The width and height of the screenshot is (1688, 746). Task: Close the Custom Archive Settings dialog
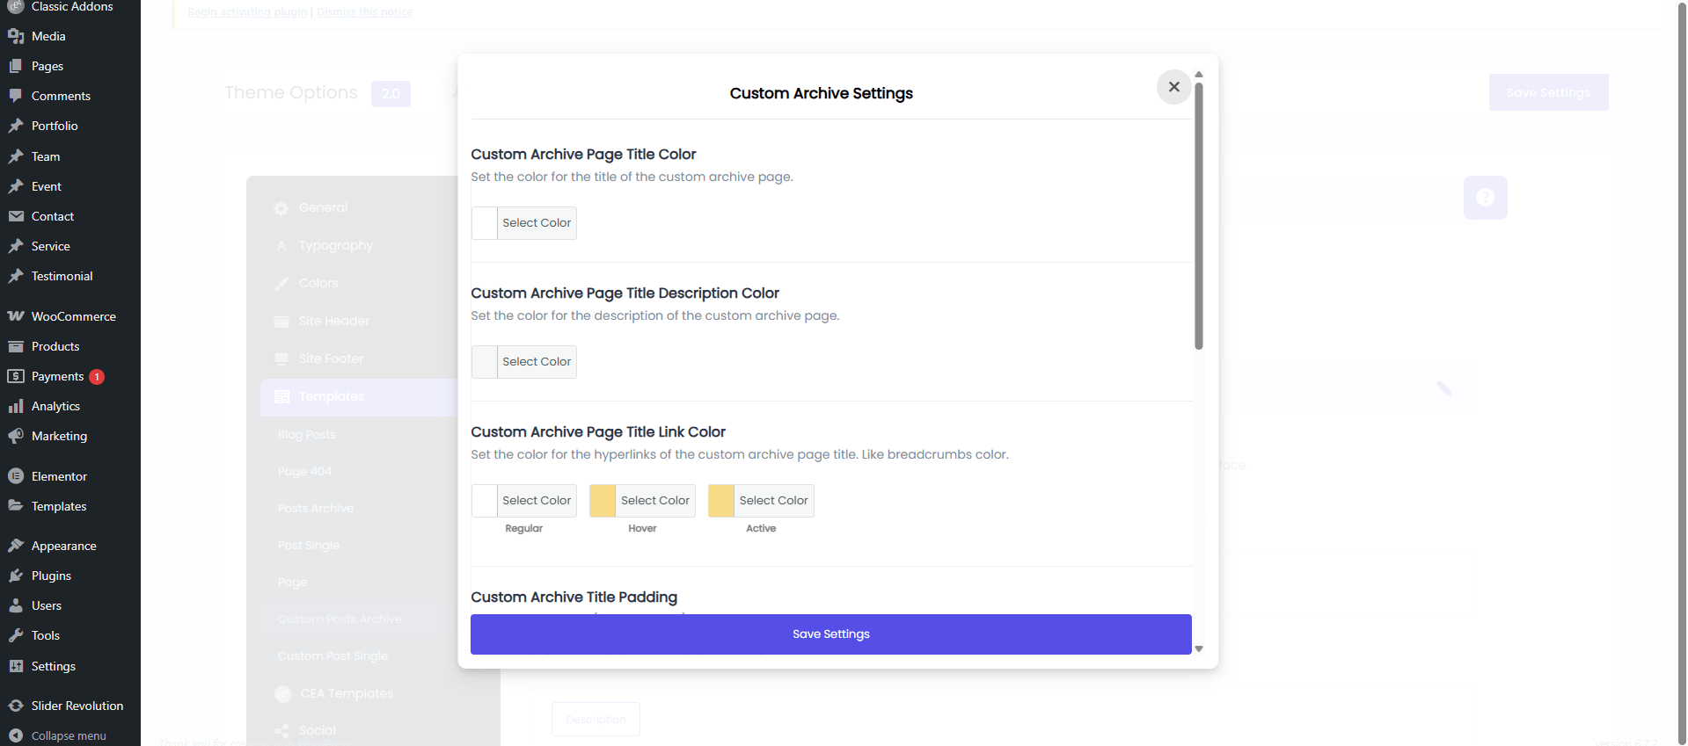[1173, 87]
